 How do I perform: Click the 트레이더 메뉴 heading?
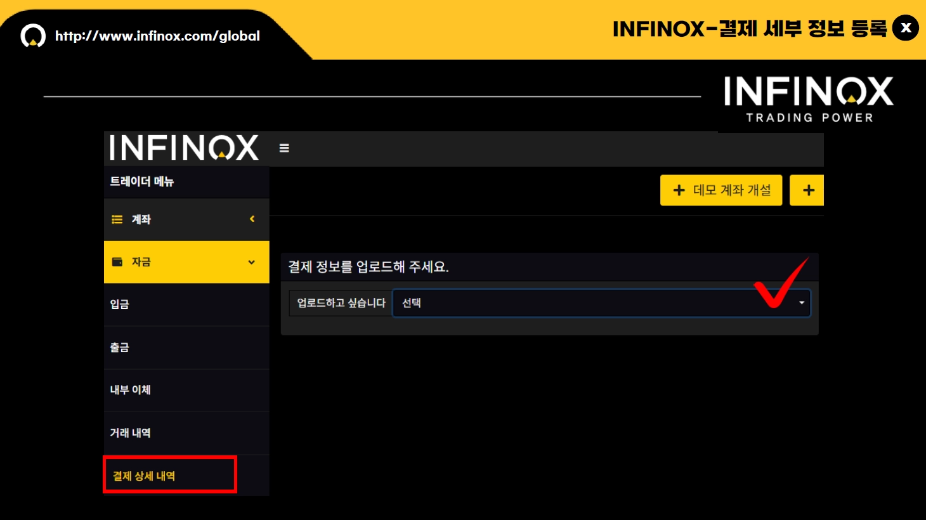tap(142, 181)
